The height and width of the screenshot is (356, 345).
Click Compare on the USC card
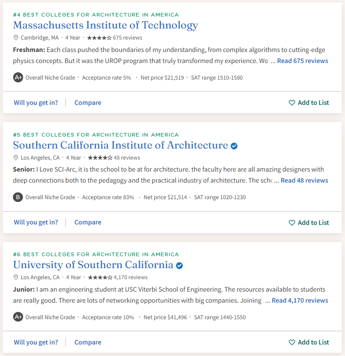88,342
